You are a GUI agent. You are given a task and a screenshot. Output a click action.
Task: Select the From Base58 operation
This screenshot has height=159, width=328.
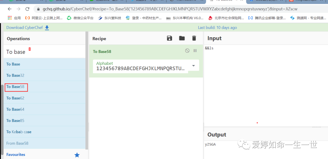(44, 143)
